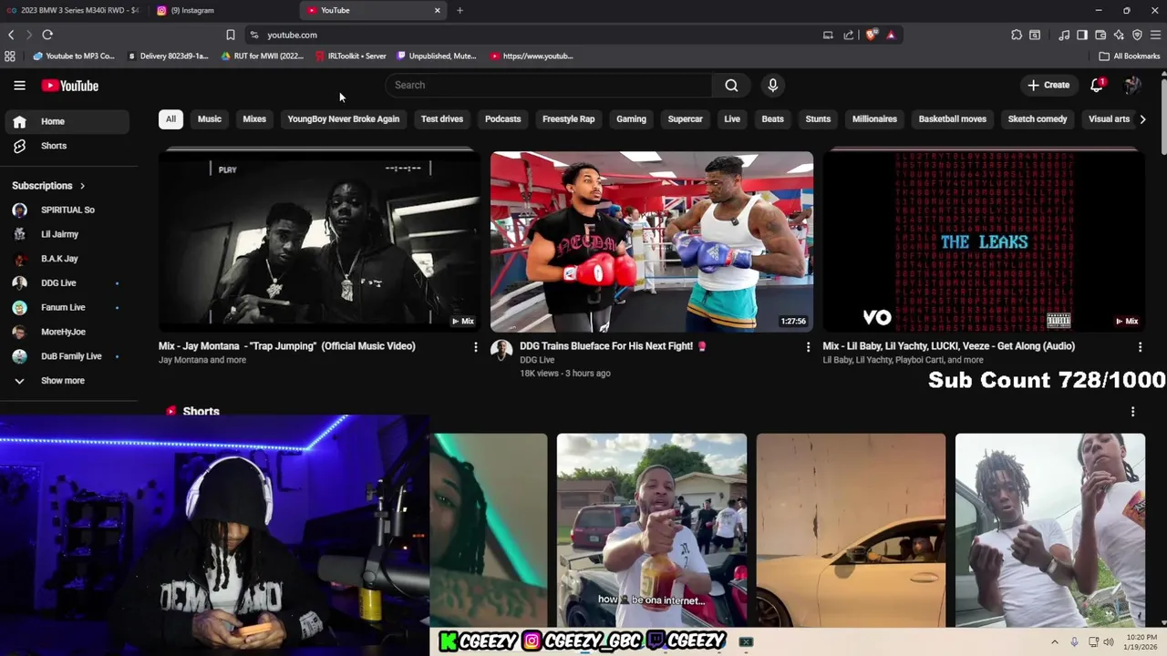Go back with browser back arrow

coord(11,35)
